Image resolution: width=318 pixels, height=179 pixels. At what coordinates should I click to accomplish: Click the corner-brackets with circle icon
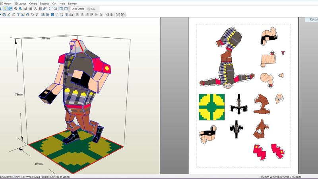pyautogui.click(x=55, y=9)
